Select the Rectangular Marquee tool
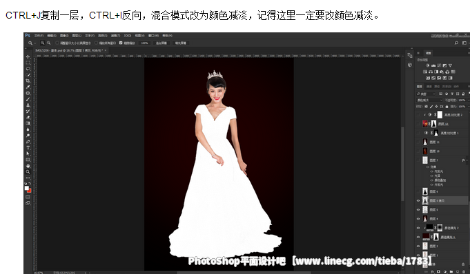 click(x=28, y=63)
